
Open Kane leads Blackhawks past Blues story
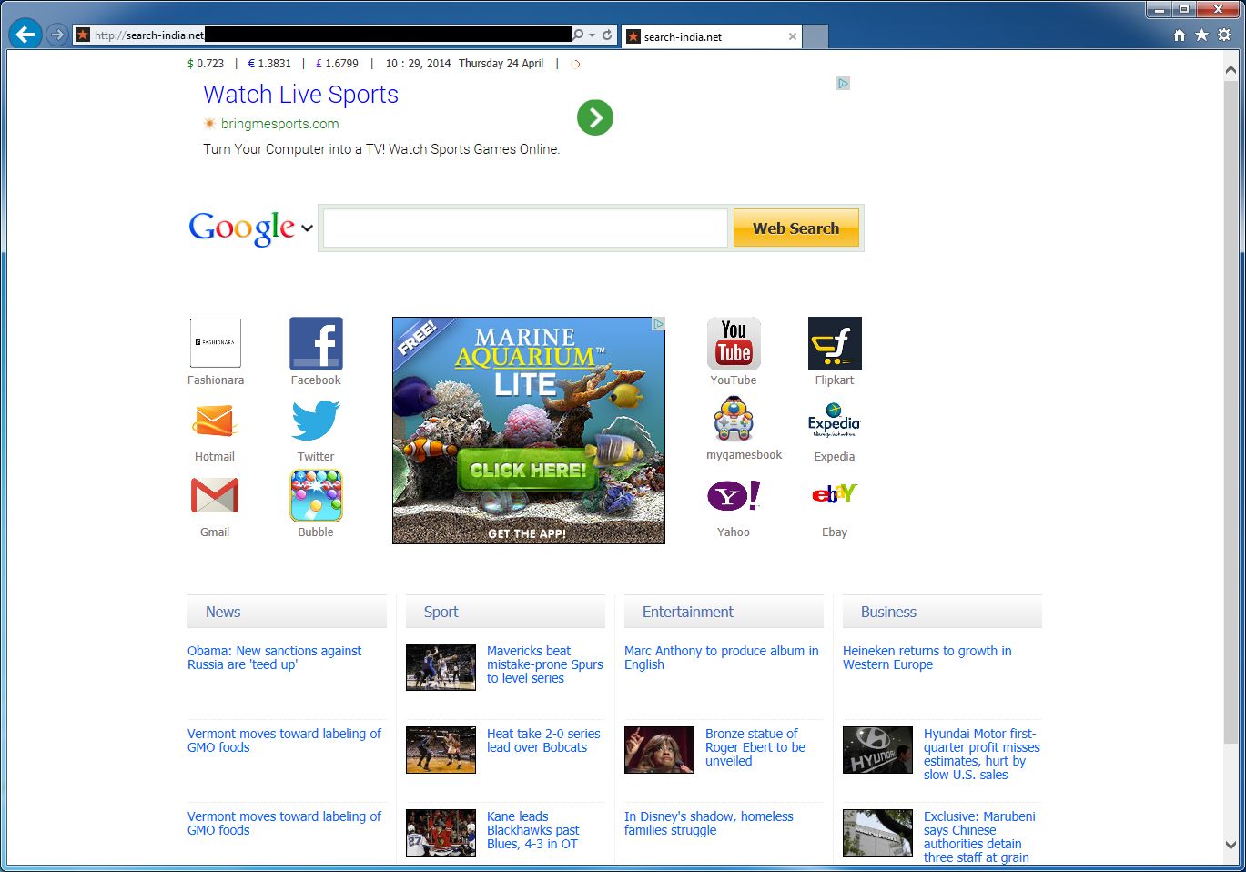(533, 830)
